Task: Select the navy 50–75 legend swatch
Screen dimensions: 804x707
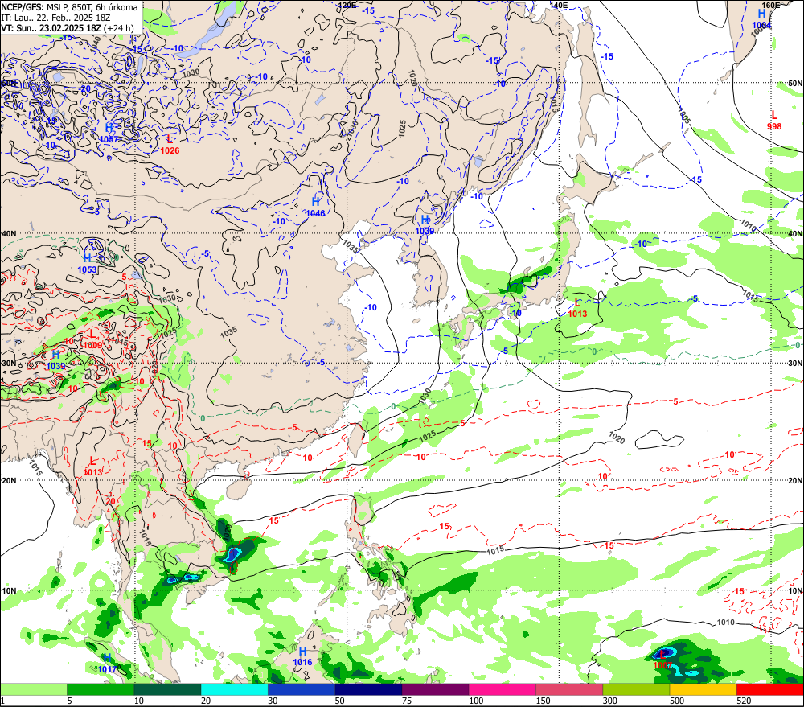Action: click(x=368, y=689)
